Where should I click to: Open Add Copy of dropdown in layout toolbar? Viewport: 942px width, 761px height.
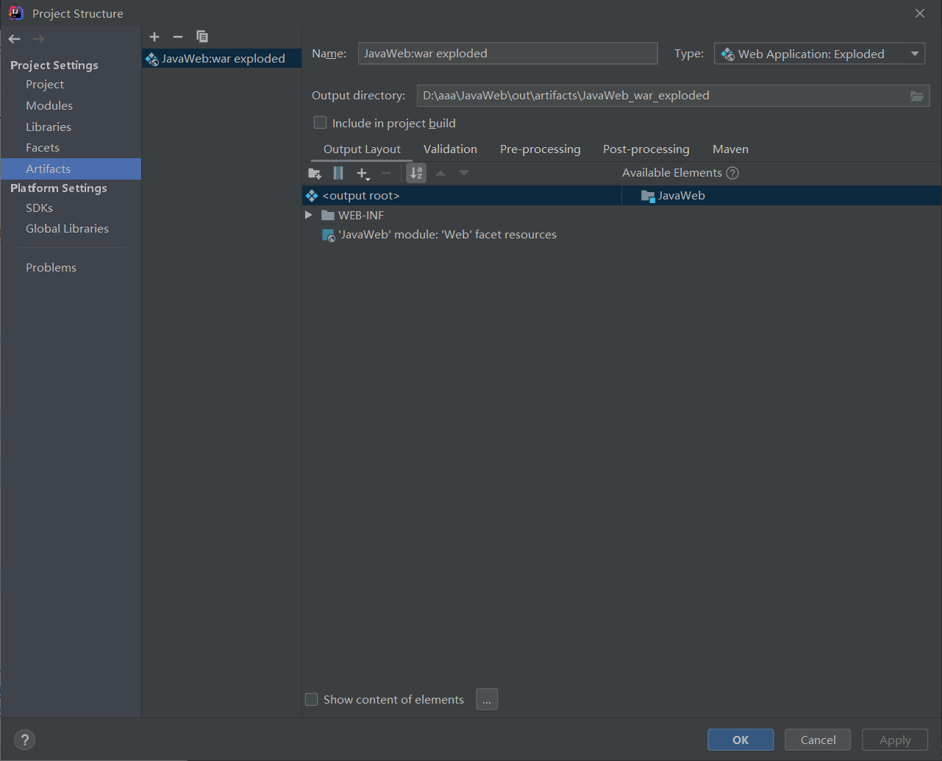[363, 174]
